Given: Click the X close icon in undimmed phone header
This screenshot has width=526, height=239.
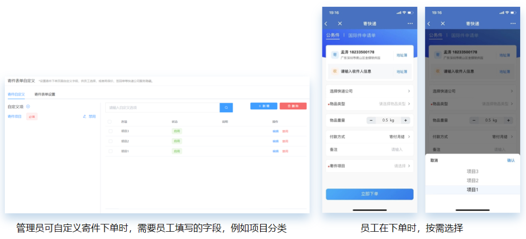Looking at the screenshot, I should coord(340,23).
